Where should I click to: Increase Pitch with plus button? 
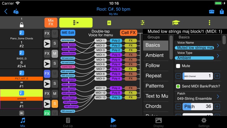[x=217, y=106]
